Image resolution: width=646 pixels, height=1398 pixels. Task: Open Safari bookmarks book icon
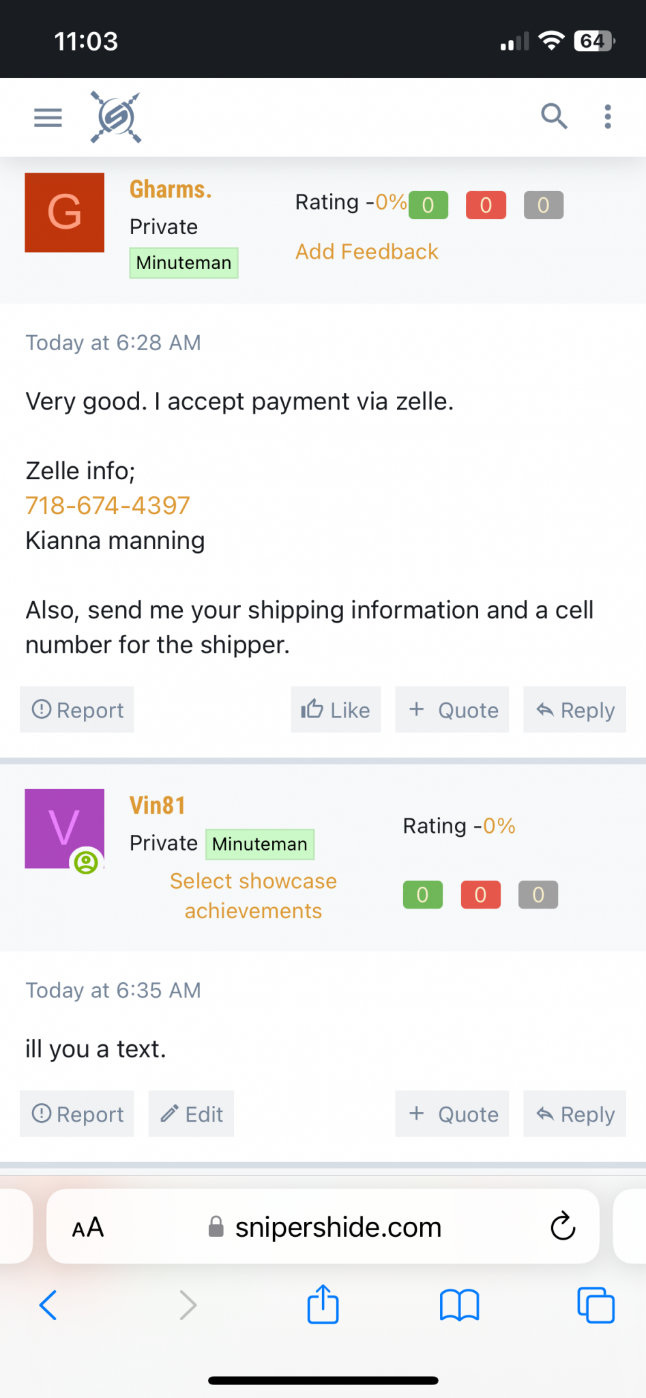(x=459, y=1305)
